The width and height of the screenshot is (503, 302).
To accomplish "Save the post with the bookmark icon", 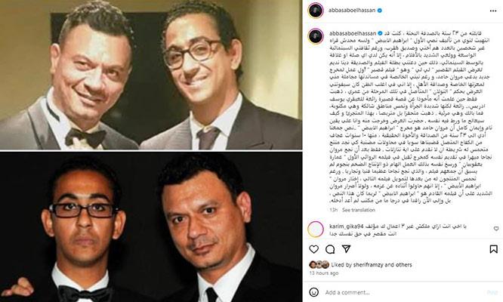I will (493, 249).
